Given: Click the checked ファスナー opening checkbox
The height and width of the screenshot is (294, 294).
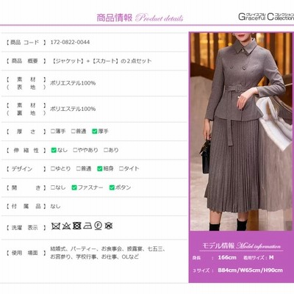Looking at the screenshot, I should pyautogui.click(x=74, y=187).
